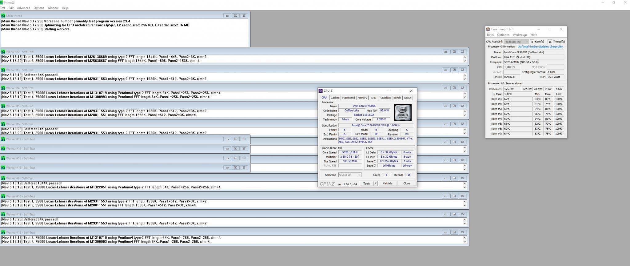Click the Core Temp title bar icon

(488, 29)
